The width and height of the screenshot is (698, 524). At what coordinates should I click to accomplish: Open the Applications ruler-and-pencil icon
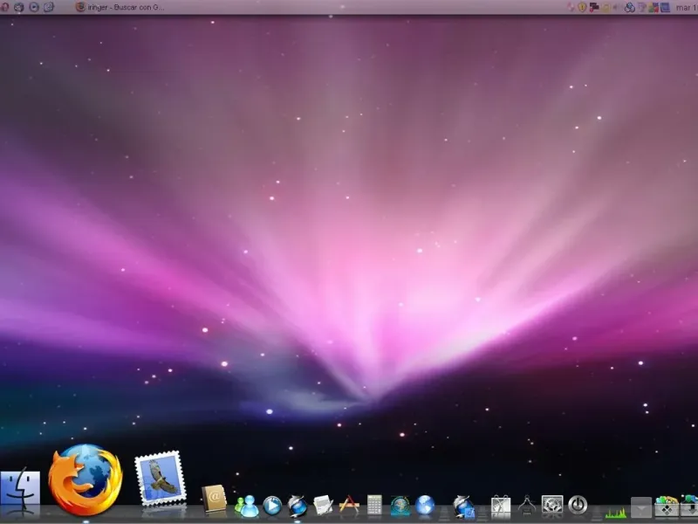click(x=349, y=505)
